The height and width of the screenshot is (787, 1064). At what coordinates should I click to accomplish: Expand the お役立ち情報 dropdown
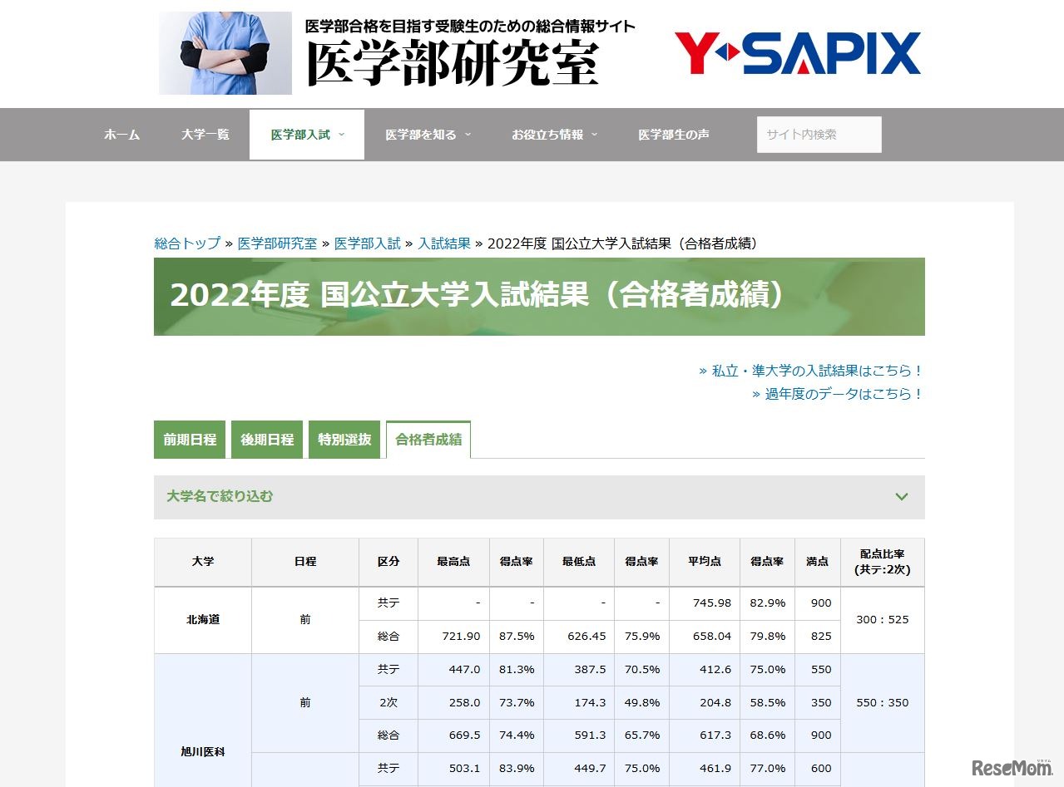[549, 134]
